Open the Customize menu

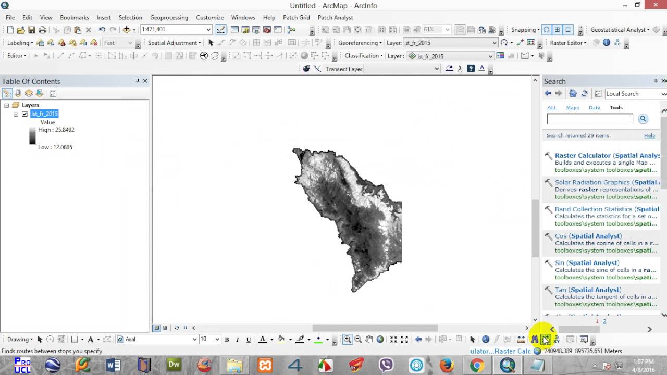pyautogui.click(x=209, y=17)
